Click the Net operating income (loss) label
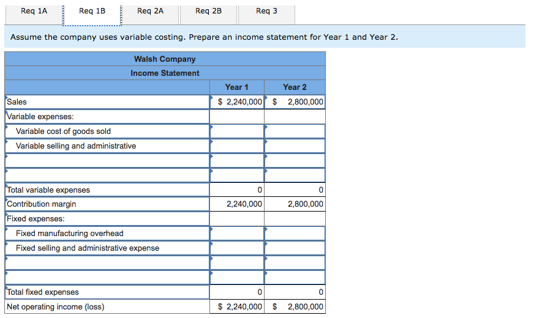Image resolution: width=534 pixels, height=318 pixels. [x=56, y=307]
